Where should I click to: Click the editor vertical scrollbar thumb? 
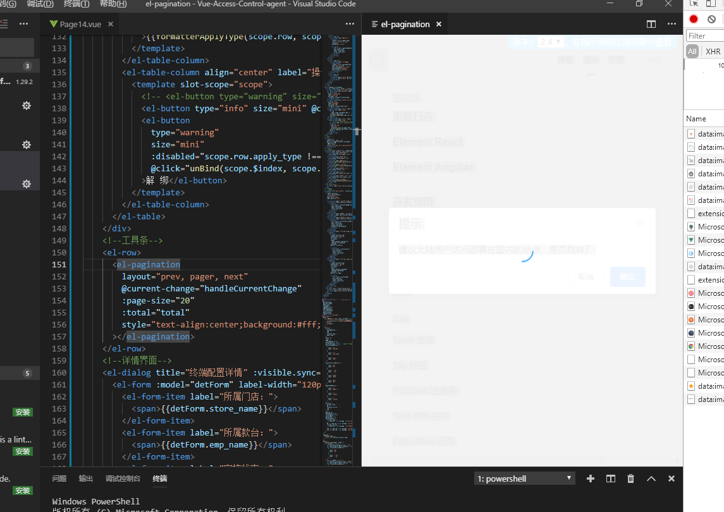tap(357, 131)
